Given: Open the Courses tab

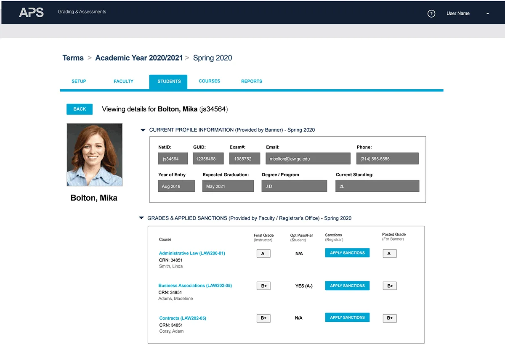Looking at the screenshot, I should (x=209, y=81).
